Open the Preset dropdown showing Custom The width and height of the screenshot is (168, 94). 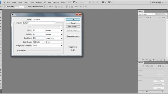click(x=39, y=23)
